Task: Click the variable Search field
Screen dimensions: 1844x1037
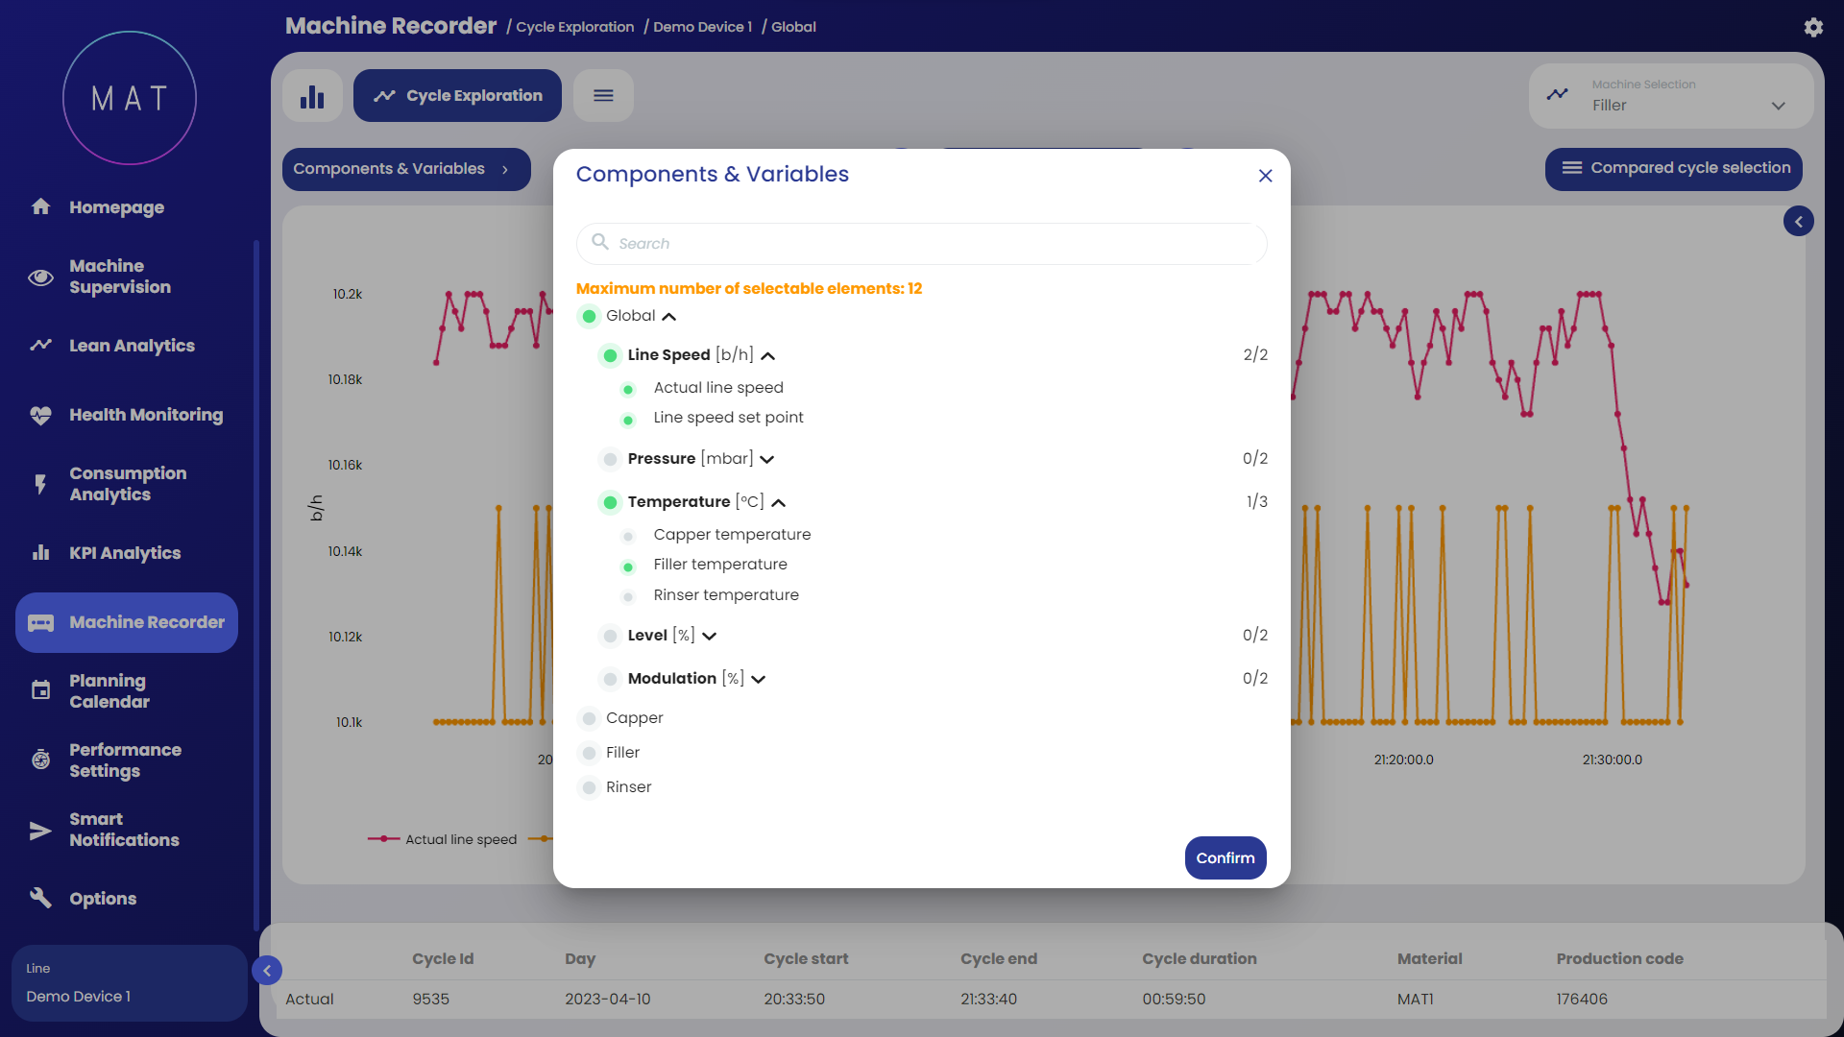Action: (x=922, y=244)
